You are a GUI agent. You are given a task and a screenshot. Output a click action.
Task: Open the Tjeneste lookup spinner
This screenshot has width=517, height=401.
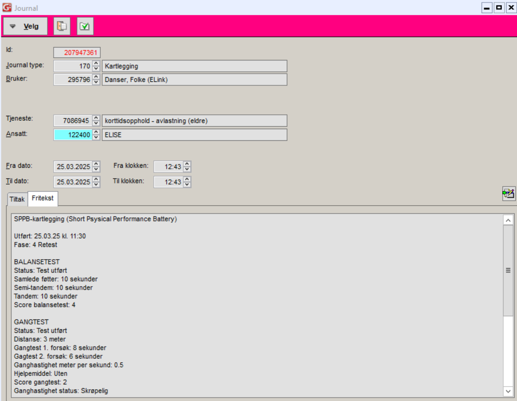click(96, 121)
